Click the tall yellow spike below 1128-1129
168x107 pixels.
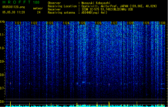[x=137, y=104]
